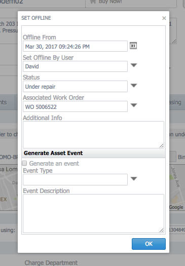Focus the Offline From date field
The image size is (185, 266).
tap(75, 46)
